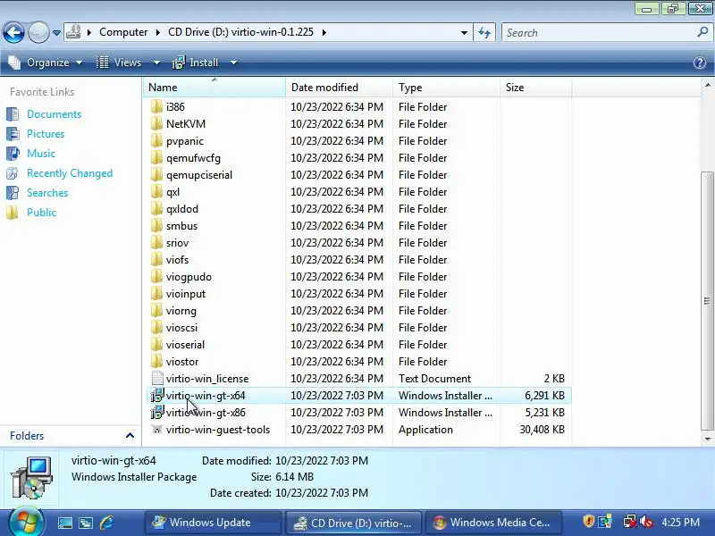Viewport: 715px width, 536px height.
Task: Sort by Size column header
Action: point(535,87)
